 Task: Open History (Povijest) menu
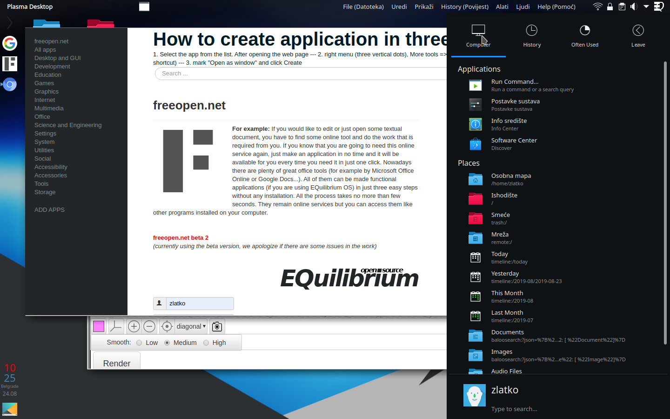point(465,7)
